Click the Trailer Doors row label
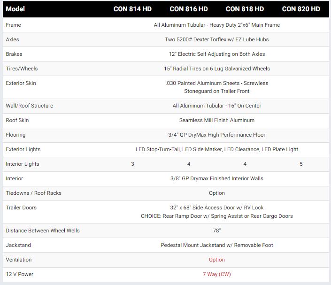Viewport: 331px width, 285px height. point(21,208)
